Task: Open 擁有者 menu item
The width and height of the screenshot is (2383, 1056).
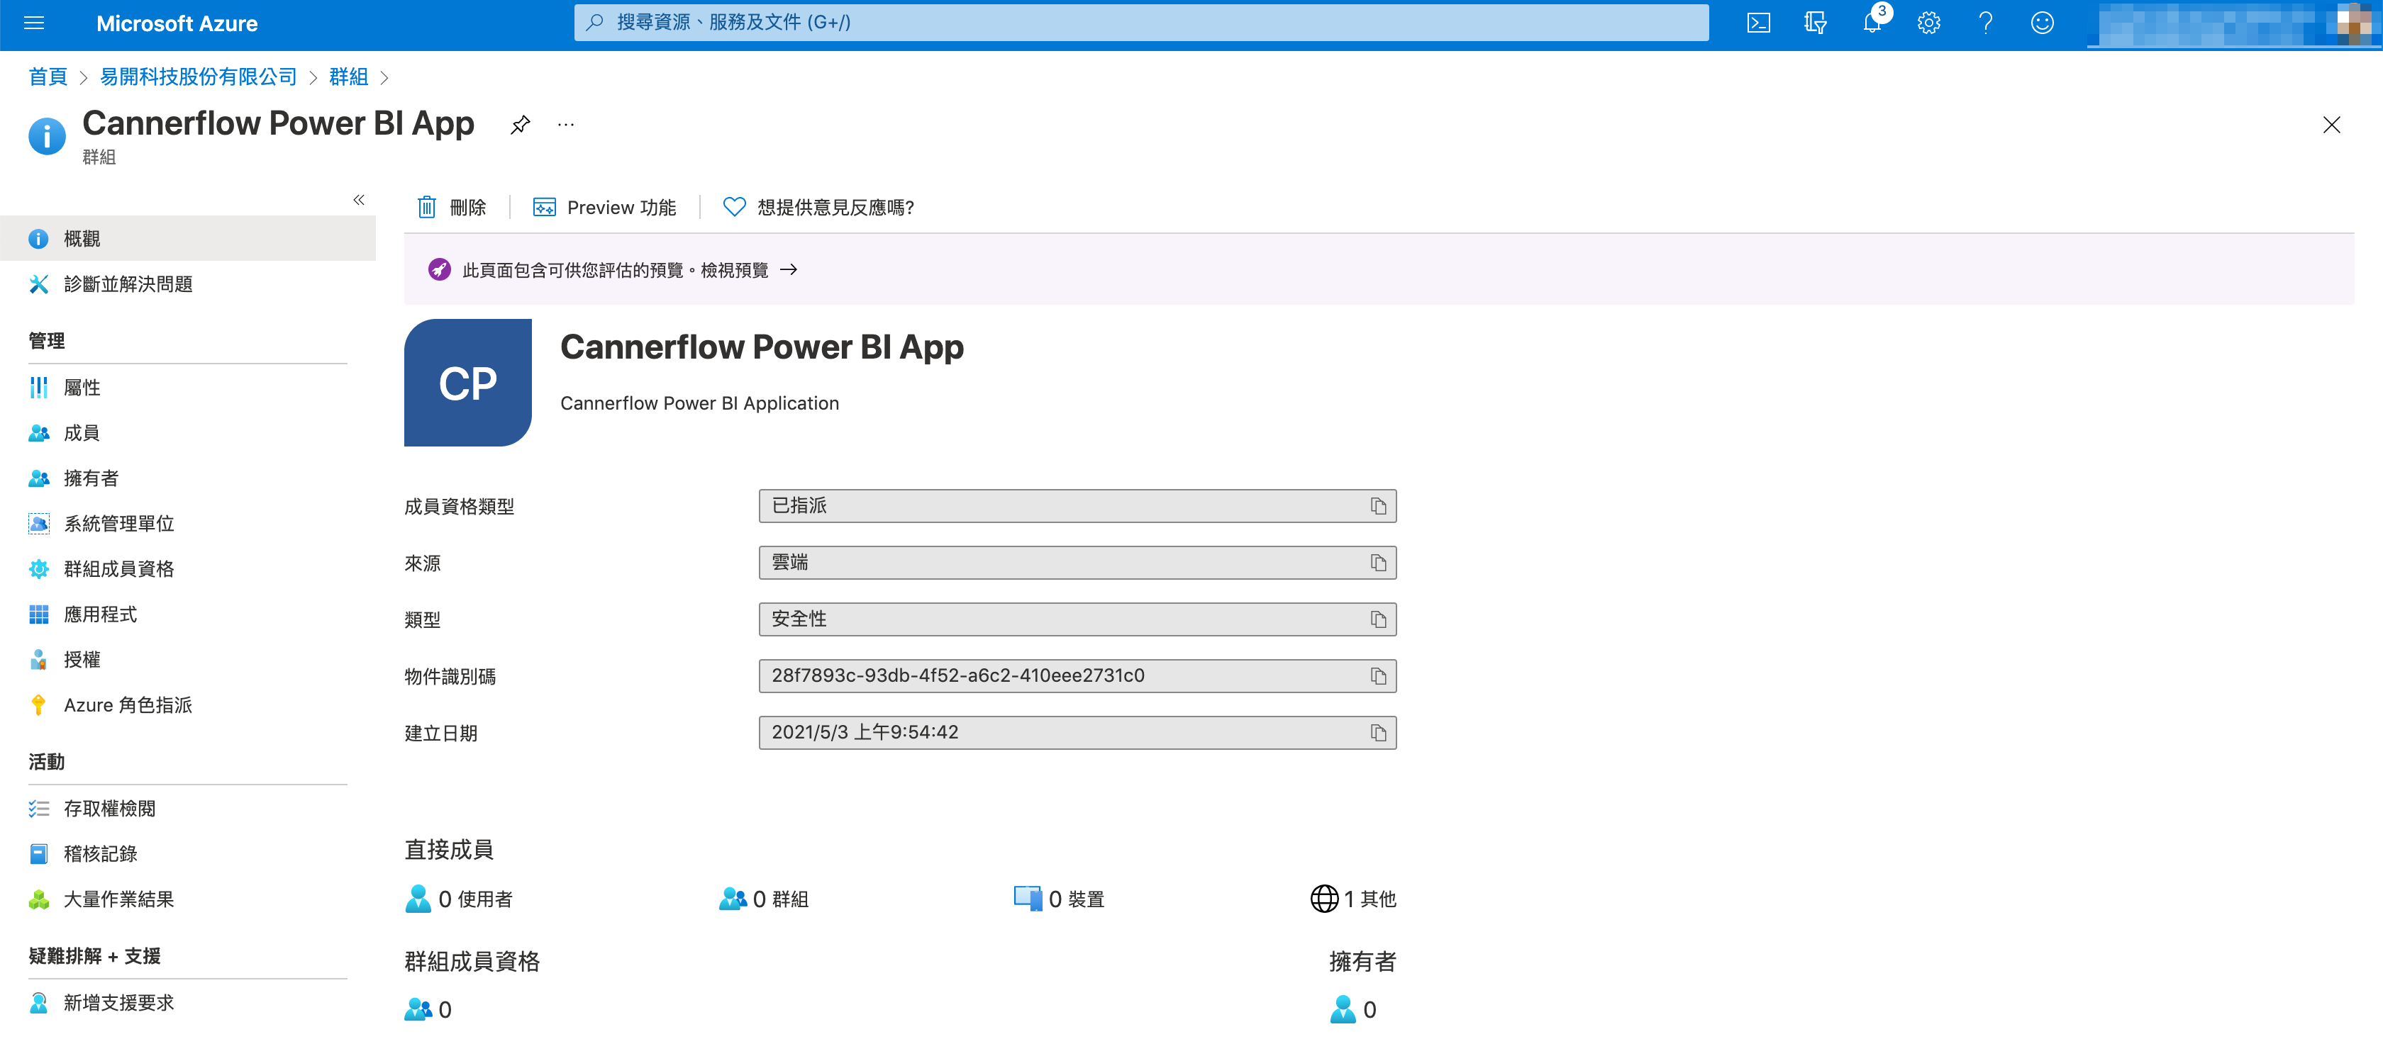Action: click(188, 478)
